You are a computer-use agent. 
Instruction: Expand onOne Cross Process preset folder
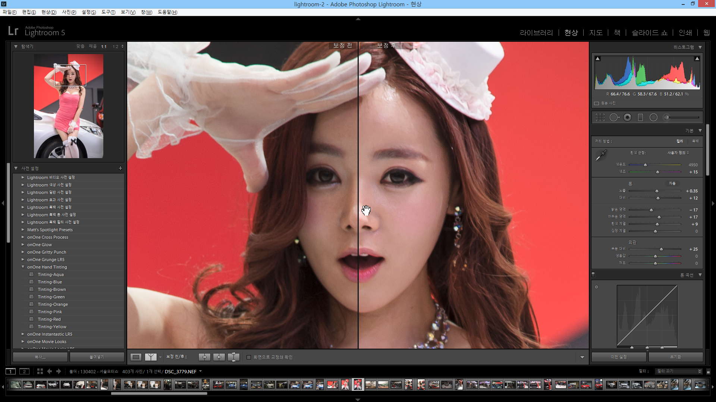tap(23, 237)
